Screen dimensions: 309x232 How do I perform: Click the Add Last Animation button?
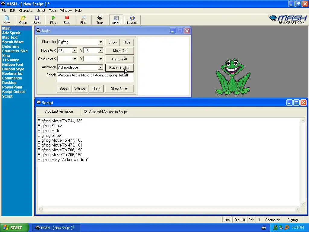click(59, 111)
